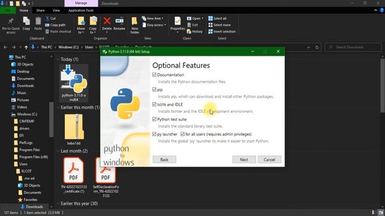Click the Edit ribbon command
This screenshot has height=216, width=385.
pyautogui.click(x=192, y=25)
